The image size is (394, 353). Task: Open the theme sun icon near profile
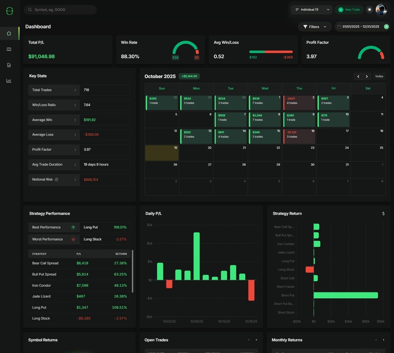(369, 10)
